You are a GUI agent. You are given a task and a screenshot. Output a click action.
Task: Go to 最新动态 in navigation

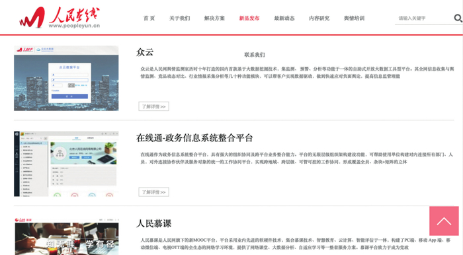click(284, 18)
